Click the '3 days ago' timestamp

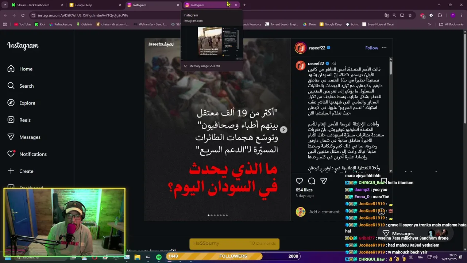pos(305,196)
